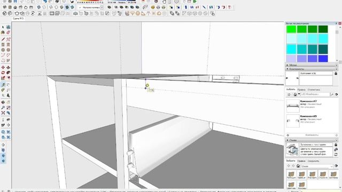Activate the Line pencil tool
The image size is (342, 192).
[x=3, y=39]
